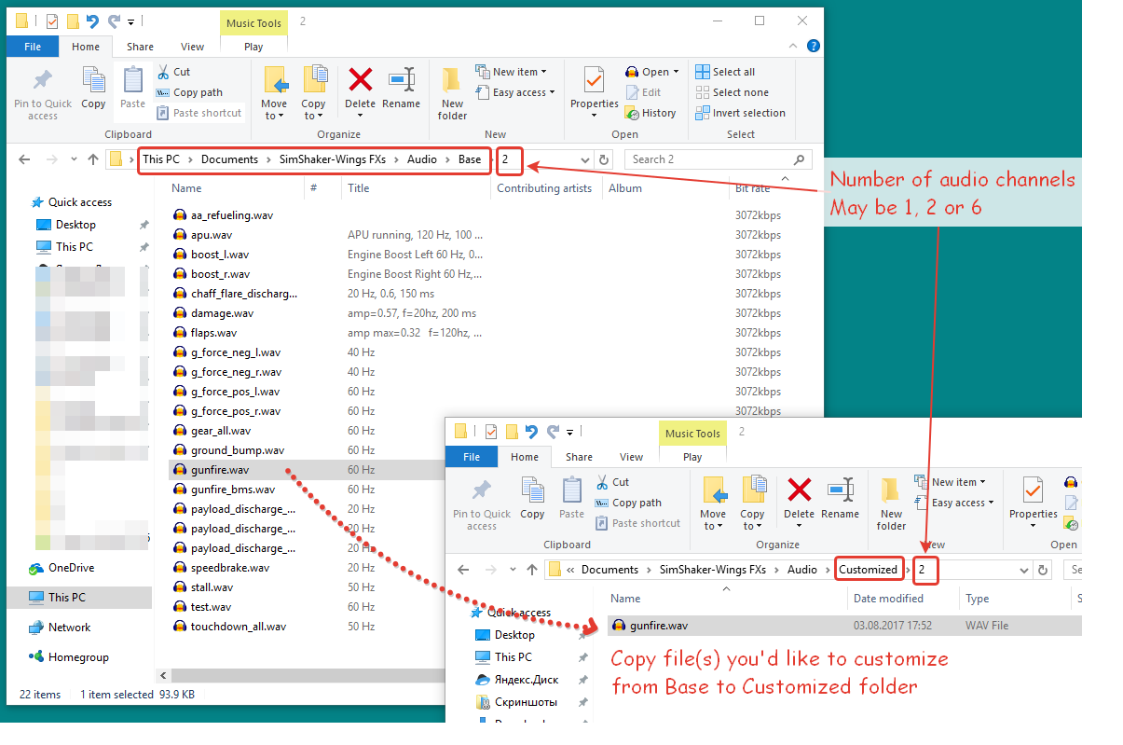Click Customized in the front window address path
Viewport: 1123px width, 745px height.
pos(868,570)
